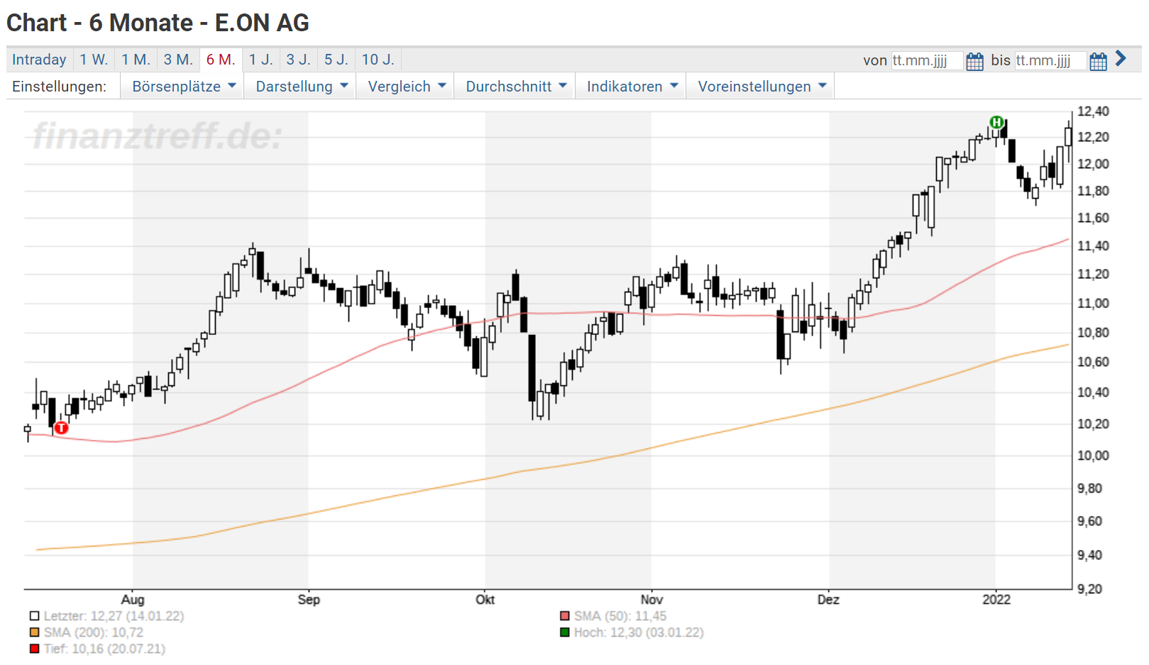Select the 3 M. time range tab
Screen dimensions: 1149x665
click(x=178, y=60)
